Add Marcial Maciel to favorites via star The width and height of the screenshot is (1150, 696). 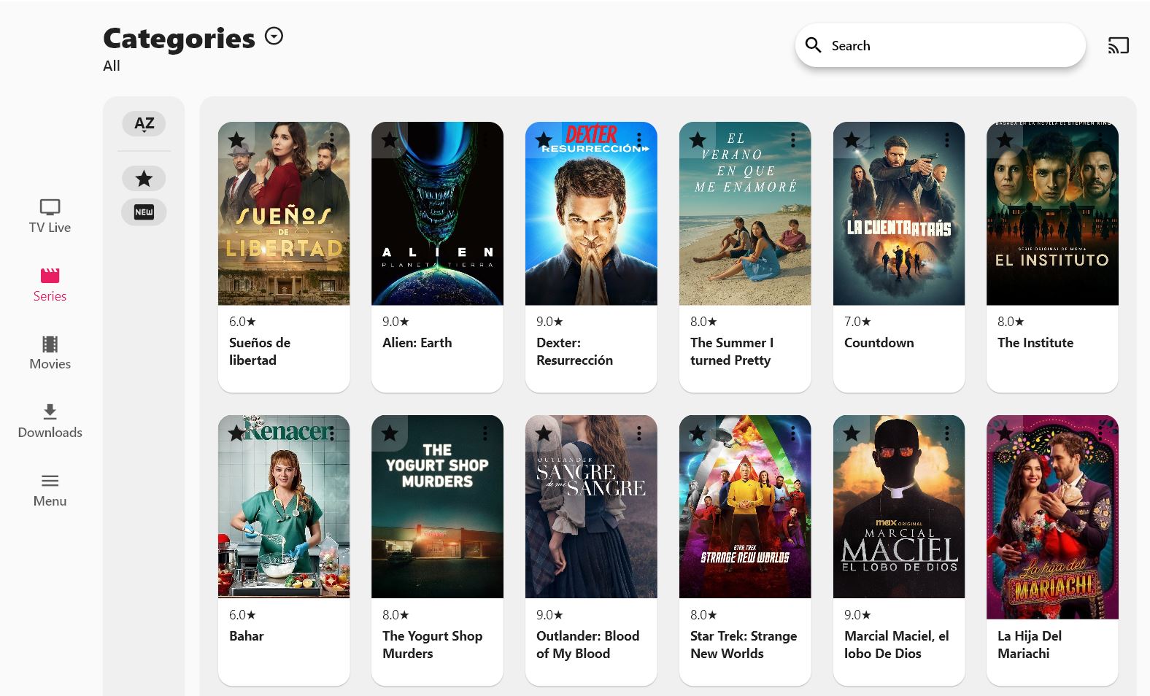(x=852, y=433)
